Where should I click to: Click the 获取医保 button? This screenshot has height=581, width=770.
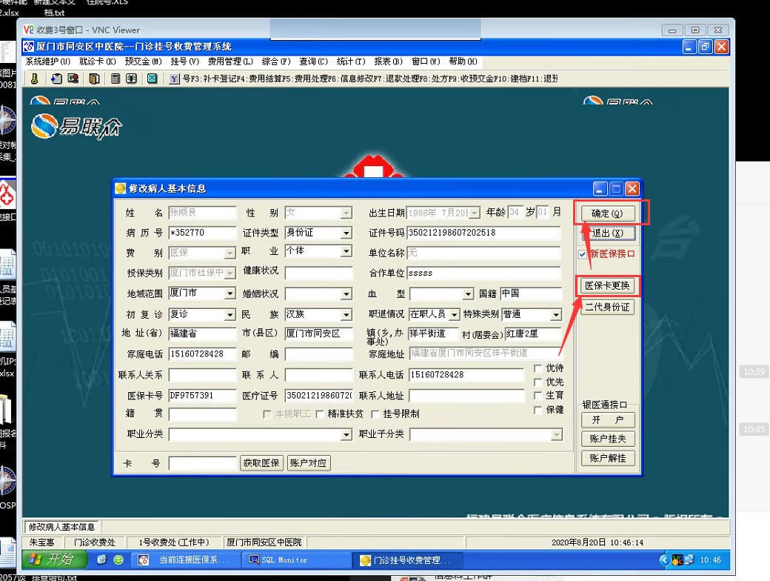point(261,463)
